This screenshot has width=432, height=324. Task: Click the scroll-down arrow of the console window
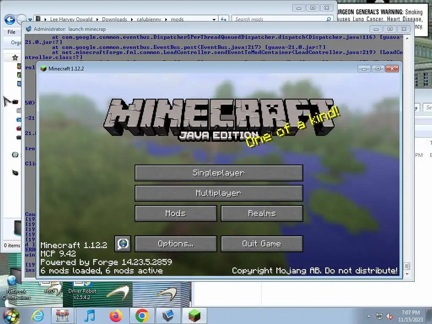click(x=407, y=274)
